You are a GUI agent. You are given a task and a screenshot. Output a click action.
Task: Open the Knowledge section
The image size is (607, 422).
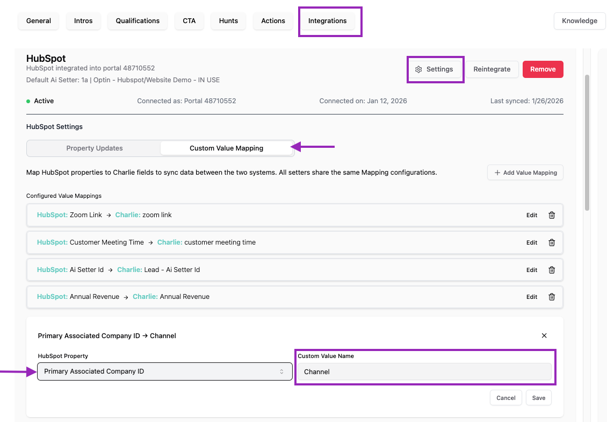(x=580, y=21)
